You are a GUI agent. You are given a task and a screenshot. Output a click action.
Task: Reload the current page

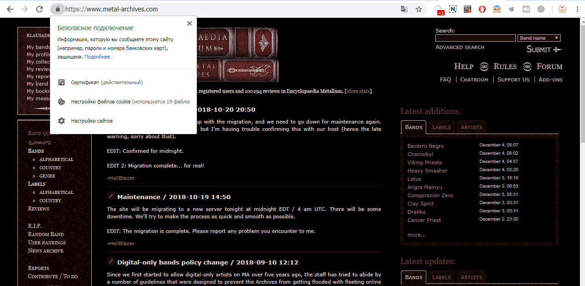coord(40,9)
